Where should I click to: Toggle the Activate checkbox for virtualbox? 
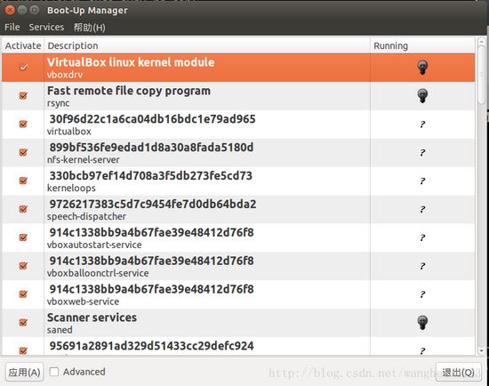click(23, 124)
